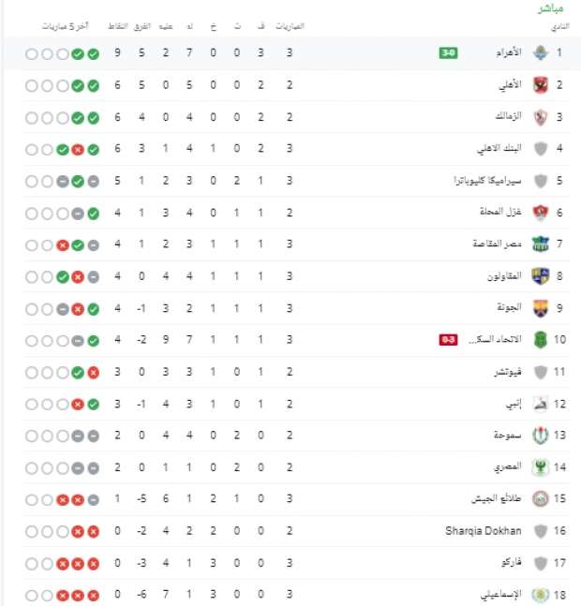Click Ghazl El Mahalla crest in row 6
581x606 pixels.
click(541, 213)
